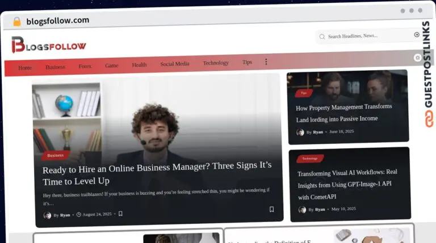436x243 pixels.
Task: Toggle the light/dark theme sun icon
Action: (x=417, y=58)
